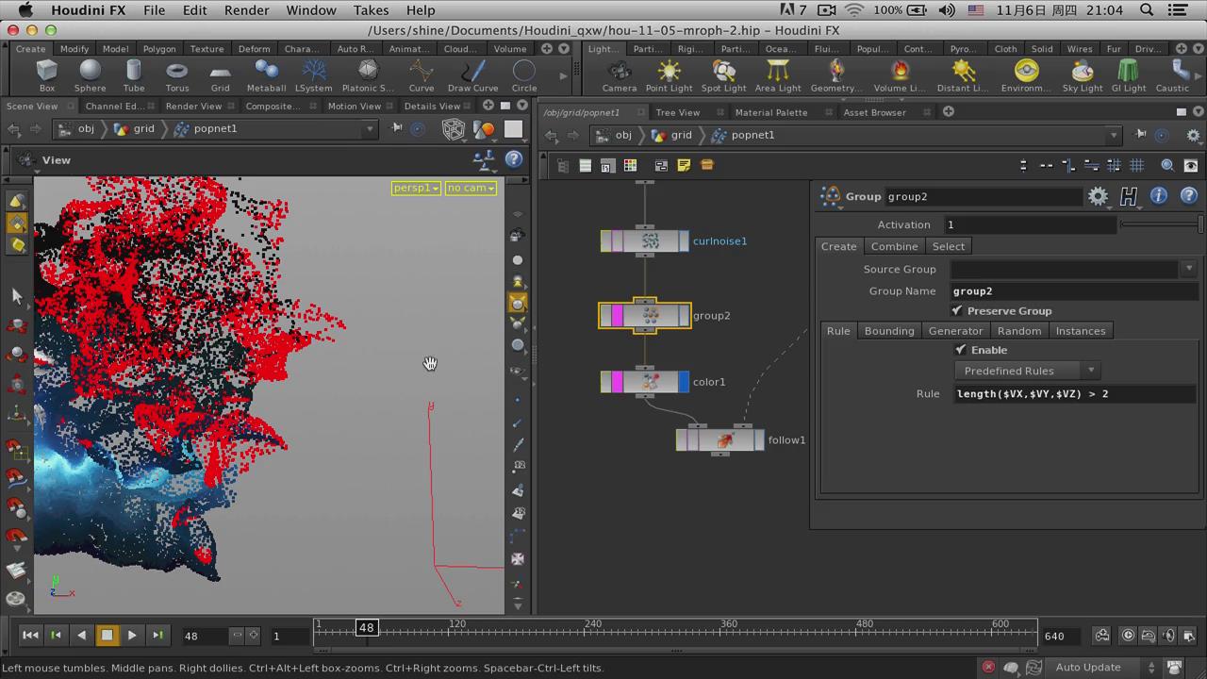Select the Torus shelf tool
The height and width of the screenshot is (679, 1207).
pyautogui.click(x=177, y=75)
